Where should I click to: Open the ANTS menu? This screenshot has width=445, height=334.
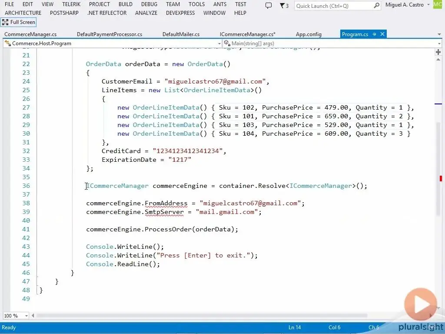(220, 4)
